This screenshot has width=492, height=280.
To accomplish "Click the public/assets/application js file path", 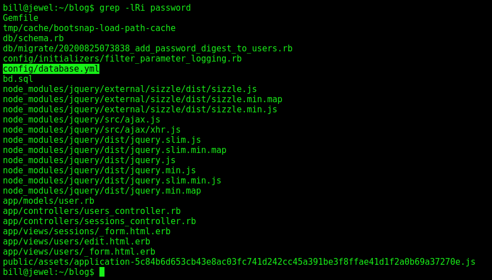I will (x=239, y=261).
